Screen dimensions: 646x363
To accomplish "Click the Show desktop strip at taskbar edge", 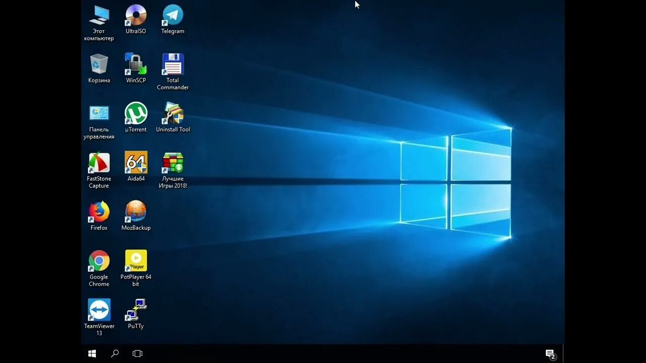I will [x=563, y=354].
